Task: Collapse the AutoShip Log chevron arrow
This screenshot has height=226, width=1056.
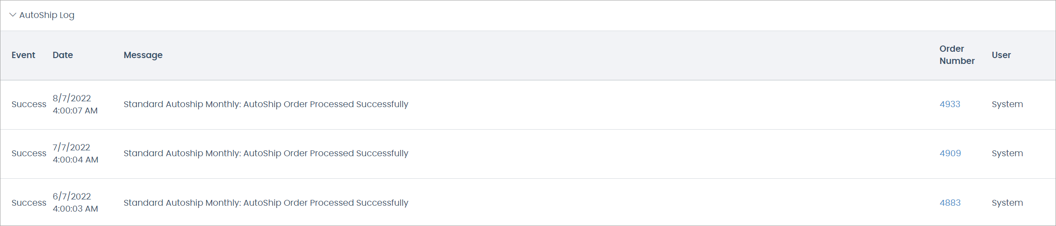Action: click(x=13, y=15)
